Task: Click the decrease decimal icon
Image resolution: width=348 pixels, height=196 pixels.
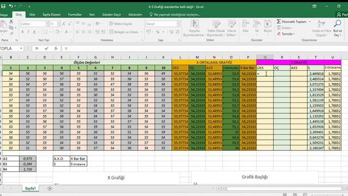Action: pos(177,32)
